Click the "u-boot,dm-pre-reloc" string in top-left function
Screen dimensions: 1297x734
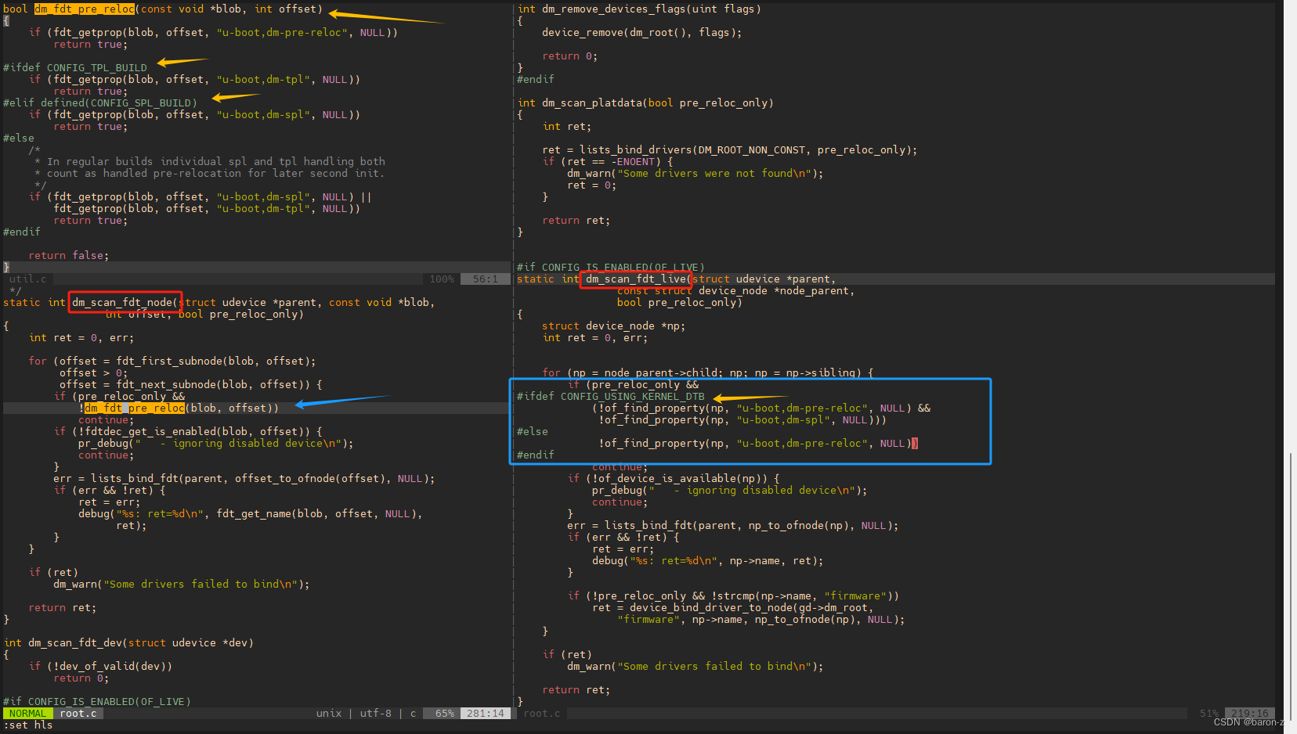(x=282, y=32)
